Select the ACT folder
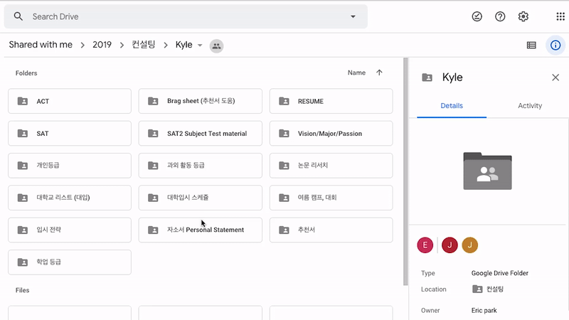Image resolution: width=569 pixels, height=320 pixels. (70, 101)
